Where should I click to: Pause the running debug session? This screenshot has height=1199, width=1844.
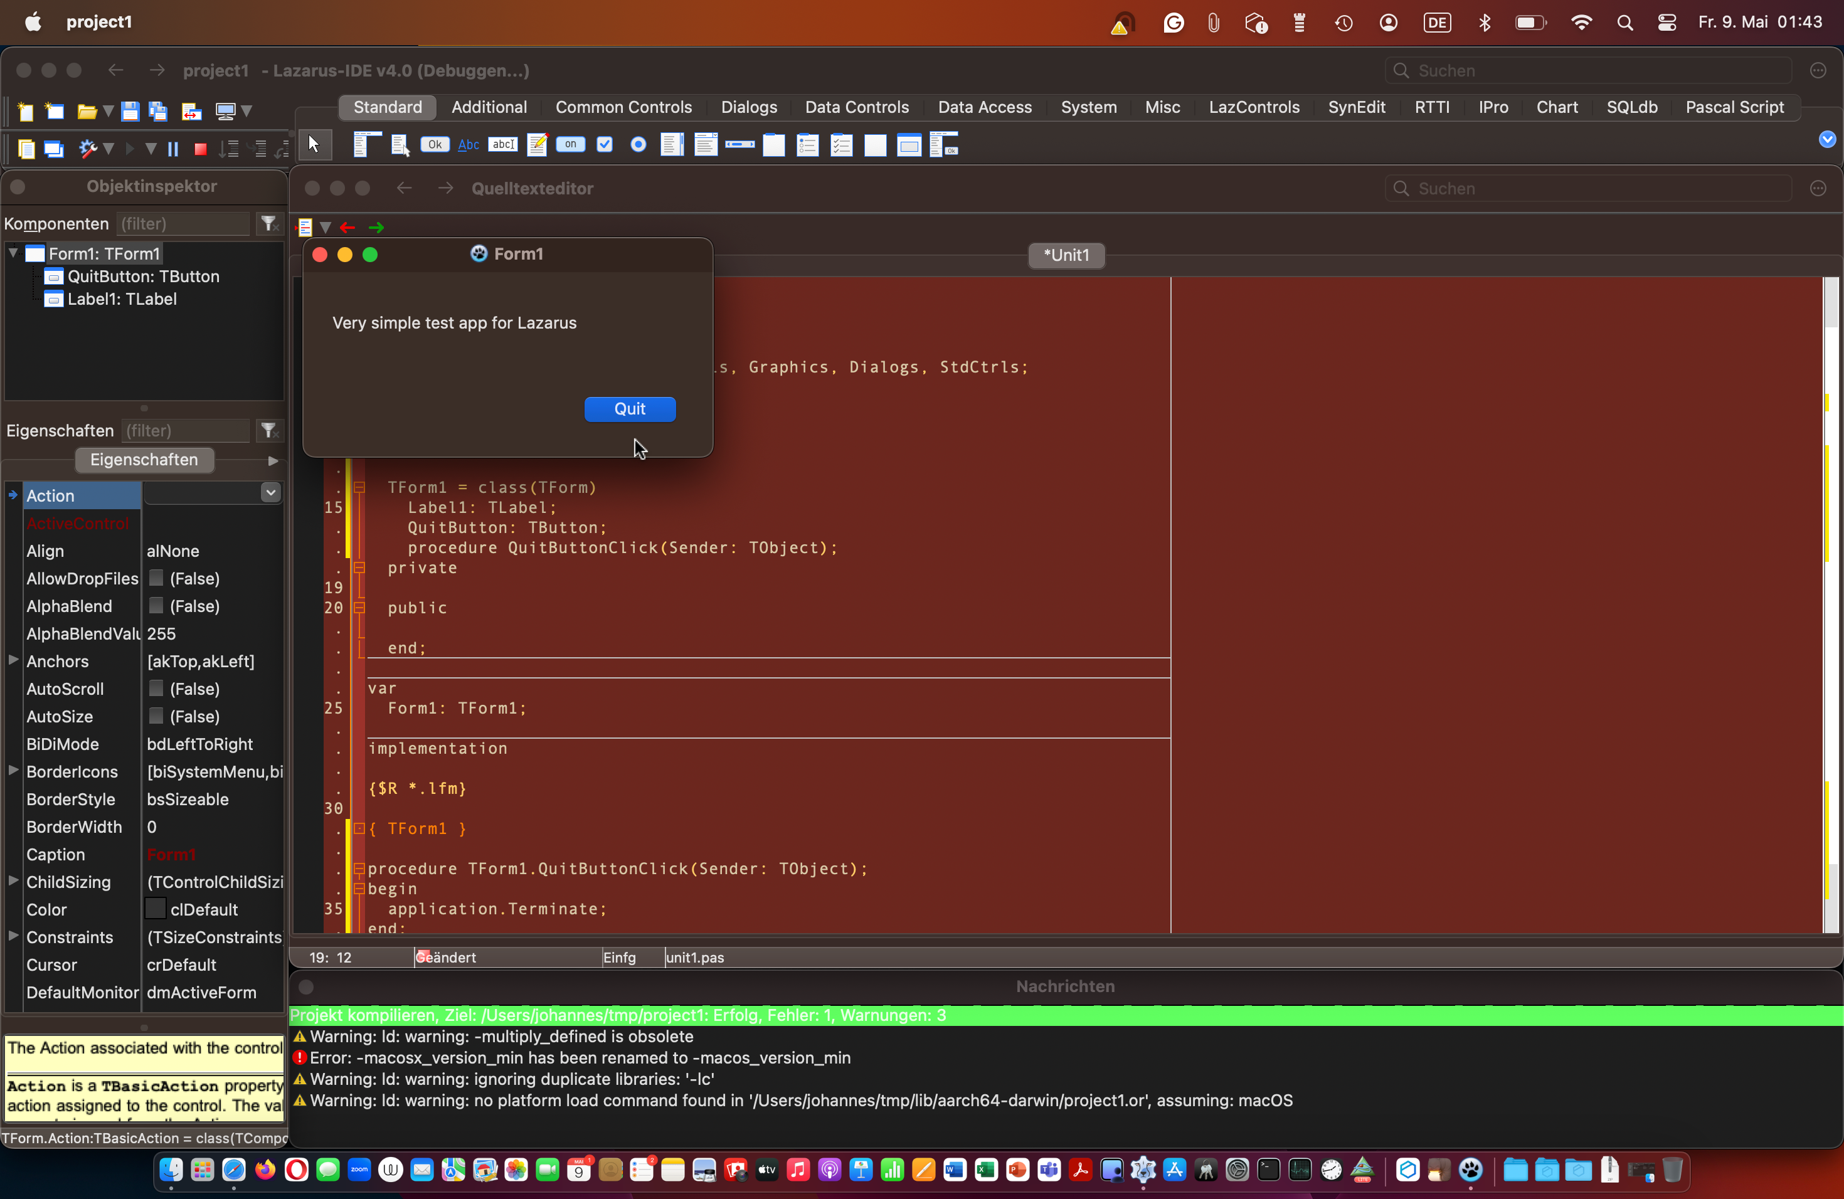[x=174, y=149]
